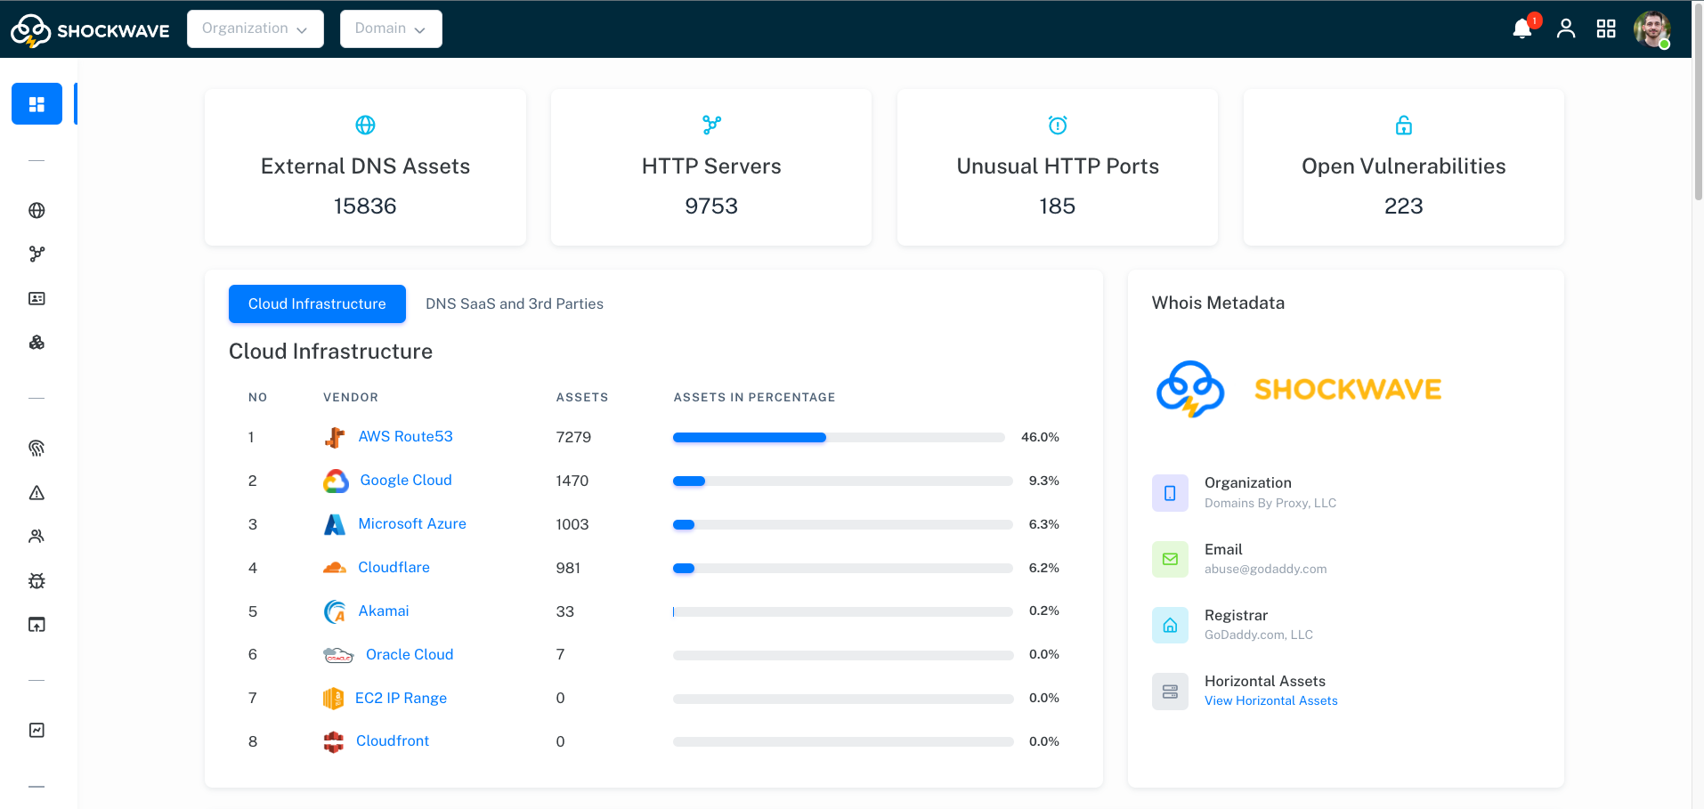The width and height of the screenshot is (1704, 809).
Task: Open the apps grid icon
Action: coord(1605,29)
